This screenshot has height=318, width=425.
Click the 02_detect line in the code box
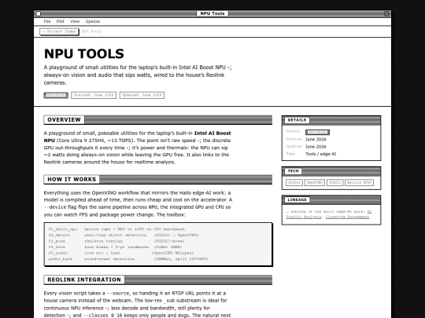(124, 235)
